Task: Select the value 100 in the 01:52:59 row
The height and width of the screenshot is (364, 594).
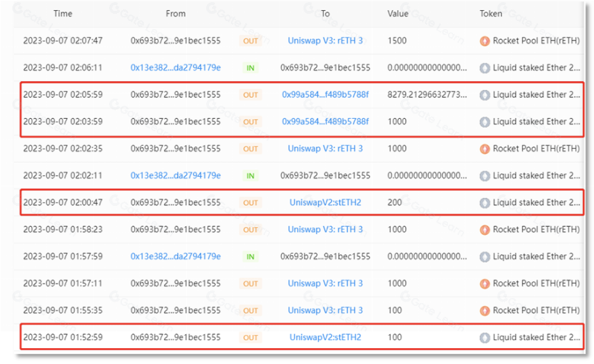Action: click(394, 337)
